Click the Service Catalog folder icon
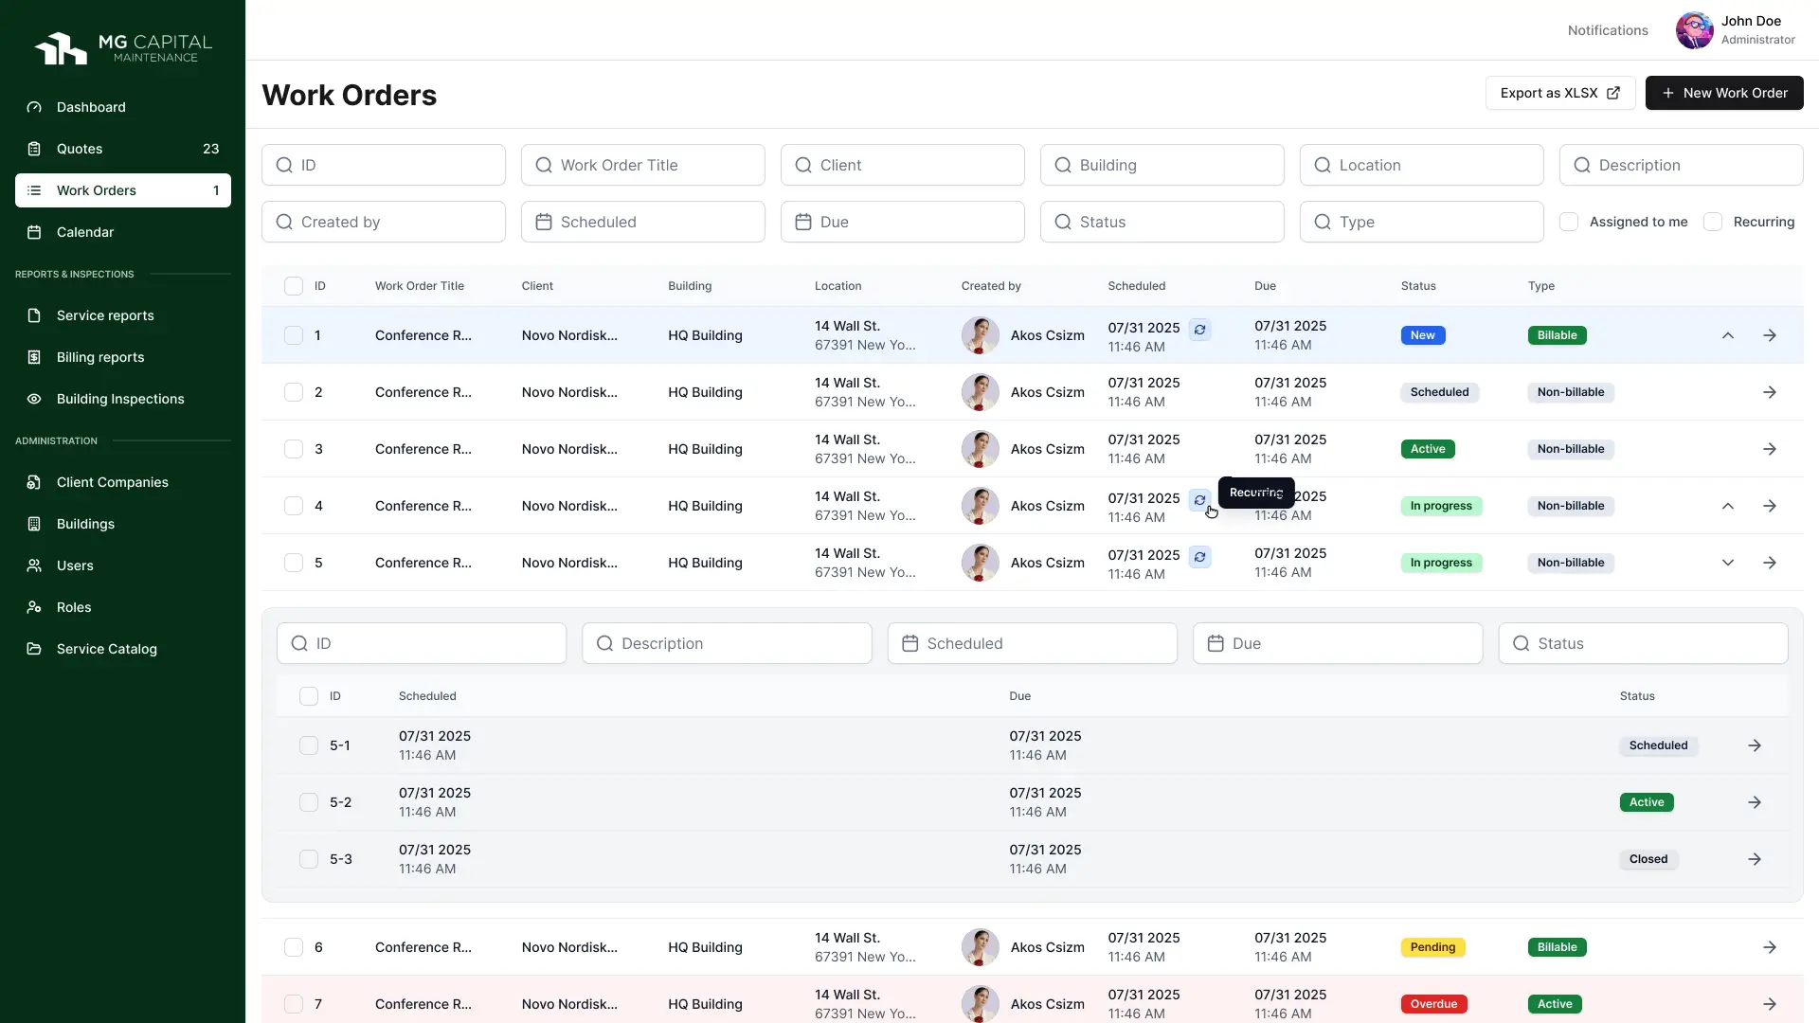The width and height of the screenshot is (1819, 1023). (34, 649)
